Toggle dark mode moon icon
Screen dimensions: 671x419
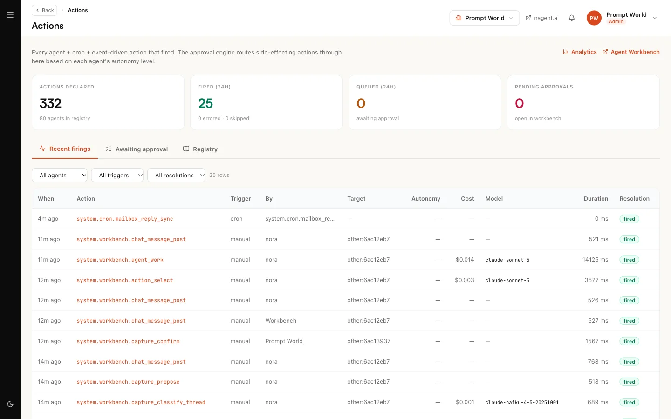point(10,404)
